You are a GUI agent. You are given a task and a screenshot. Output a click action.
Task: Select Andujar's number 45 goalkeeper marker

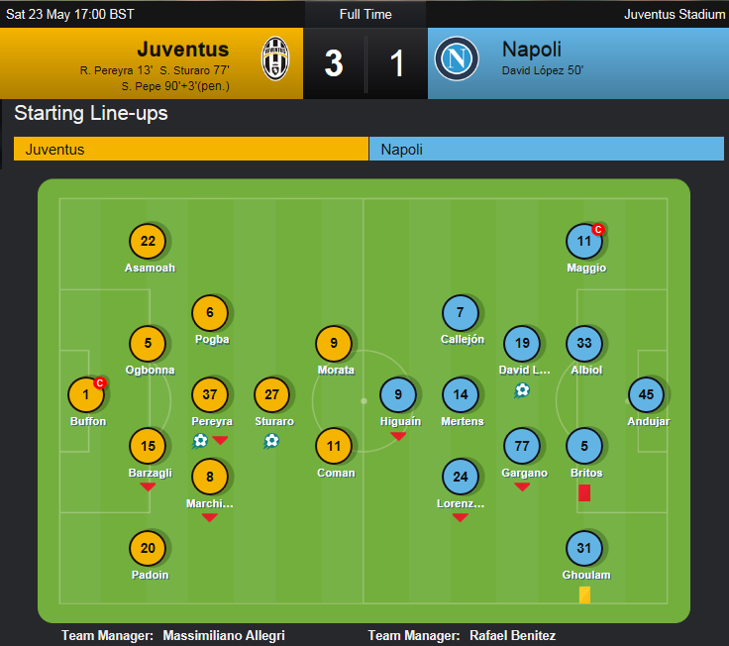click(646, 394)
